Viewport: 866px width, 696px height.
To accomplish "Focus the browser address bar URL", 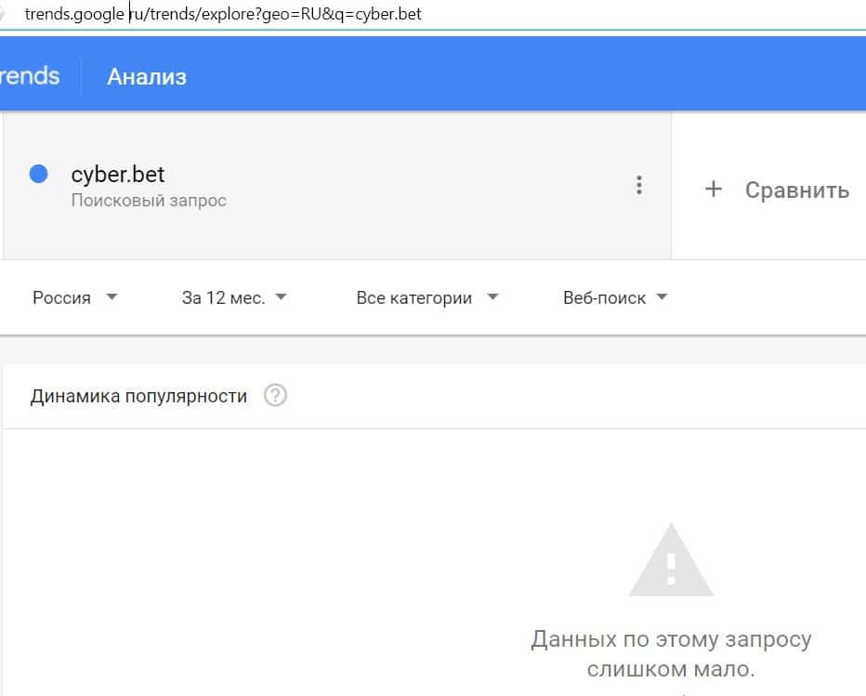I will 223,15.
